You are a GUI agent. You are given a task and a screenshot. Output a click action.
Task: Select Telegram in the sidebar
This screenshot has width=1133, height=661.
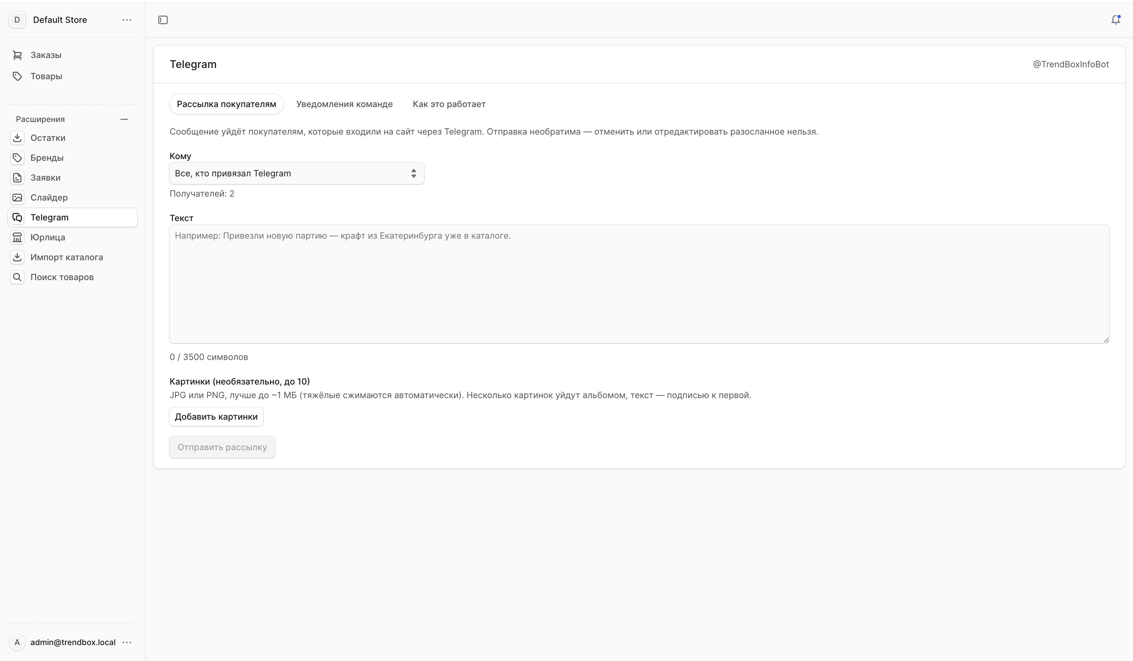pyautogui.click(x=72, y=217)
